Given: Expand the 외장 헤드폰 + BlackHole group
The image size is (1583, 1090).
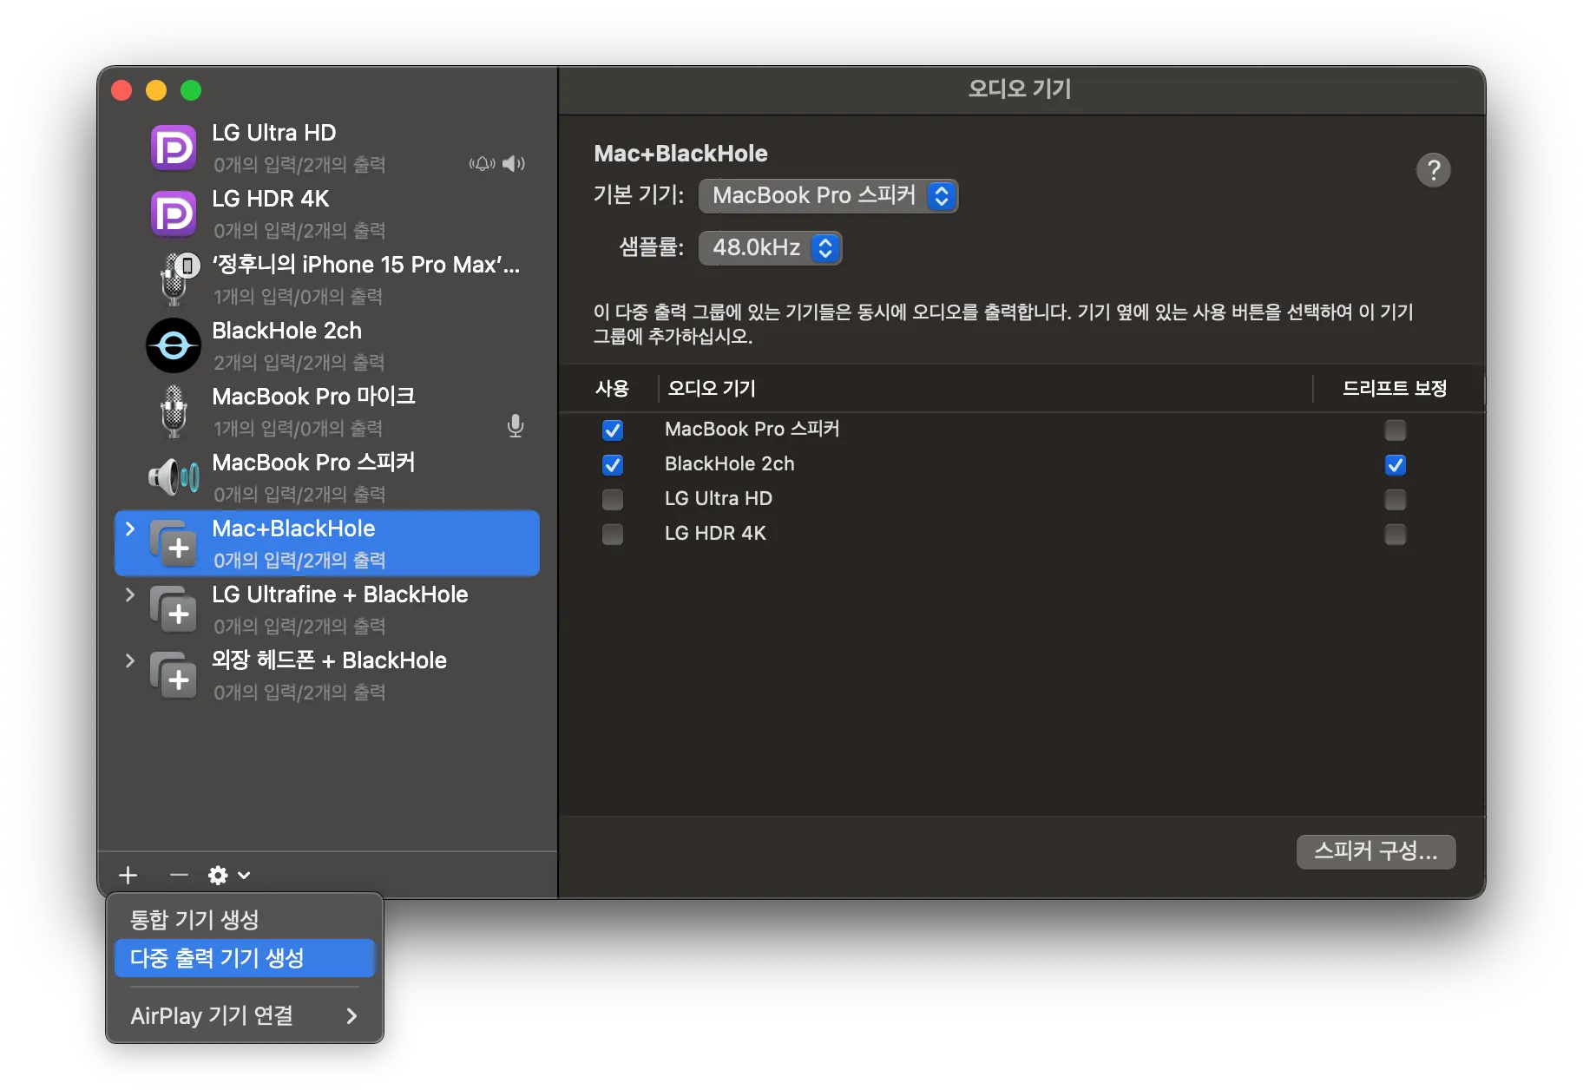Looking at the screenshot, I should 130,660.
